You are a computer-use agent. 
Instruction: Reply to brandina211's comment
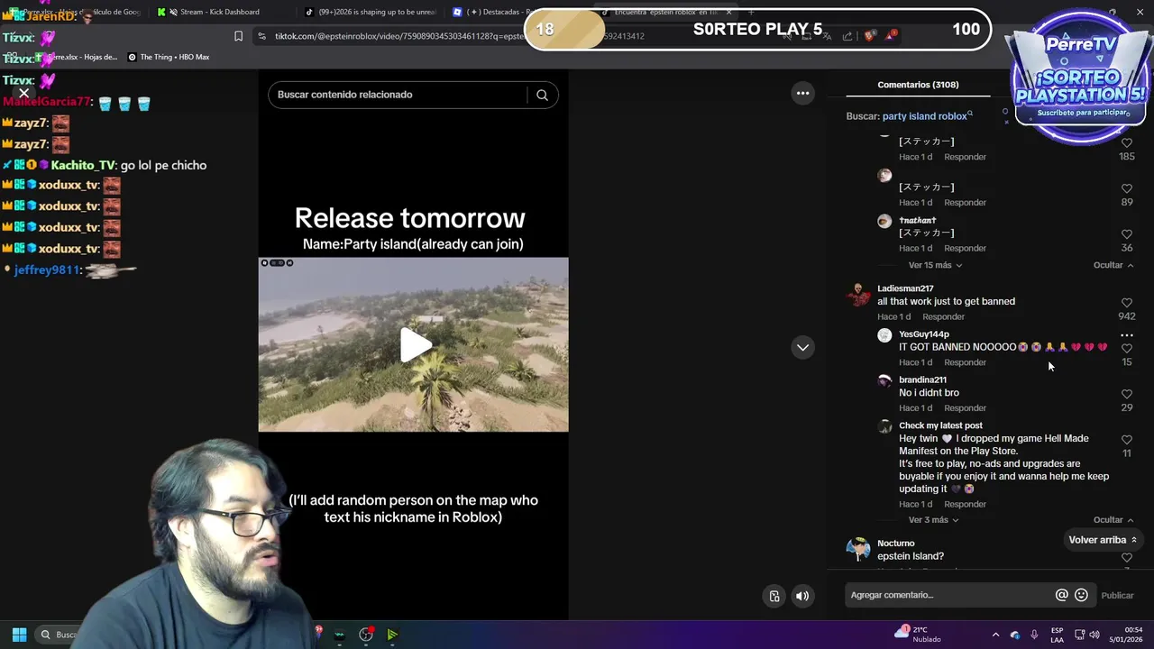(965, 408)
